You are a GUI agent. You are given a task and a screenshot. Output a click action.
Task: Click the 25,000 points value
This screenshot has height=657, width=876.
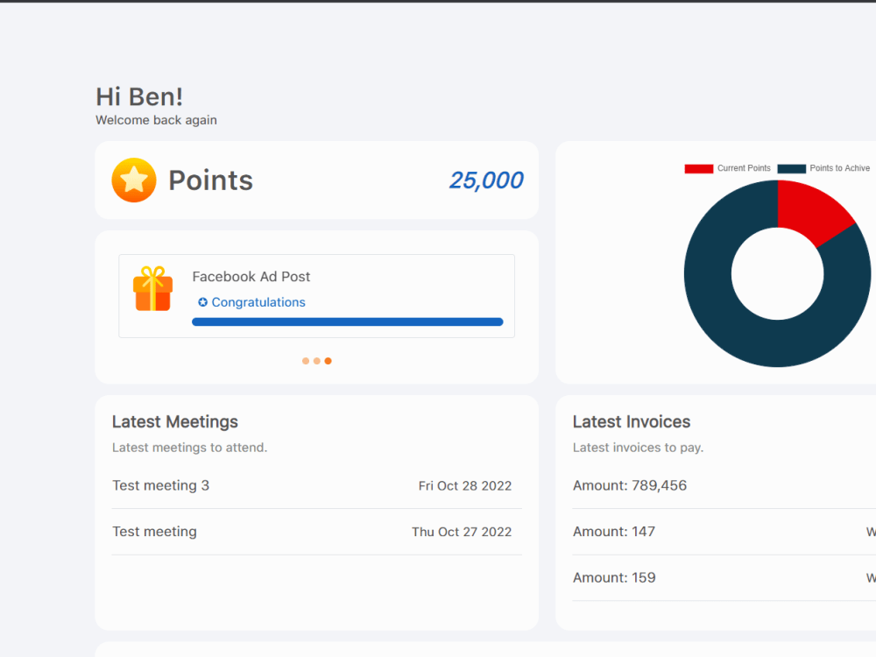coord(486,180)
